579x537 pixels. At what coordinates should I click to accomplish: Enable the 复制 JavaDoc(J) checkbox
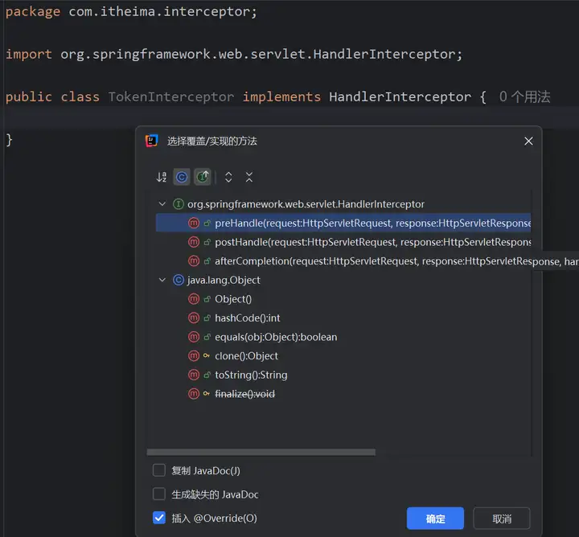point(159,470)
